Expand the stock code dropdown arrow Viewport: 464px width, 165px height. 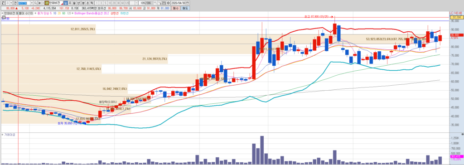pos(32,3)
